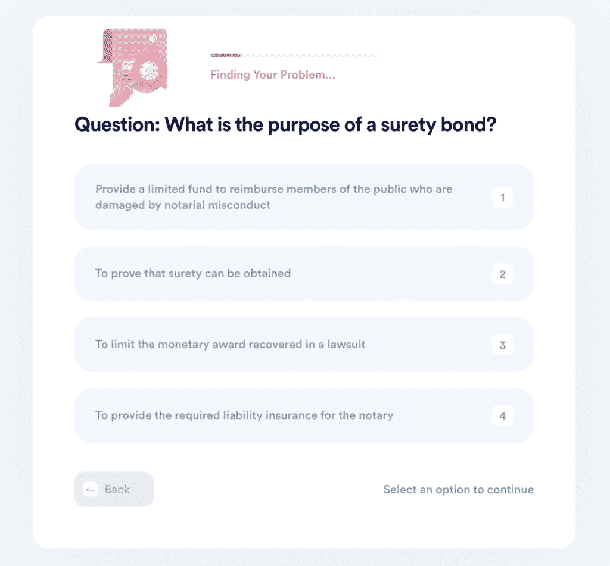Click 'Select an option to continue' text

tap(458, 489)
